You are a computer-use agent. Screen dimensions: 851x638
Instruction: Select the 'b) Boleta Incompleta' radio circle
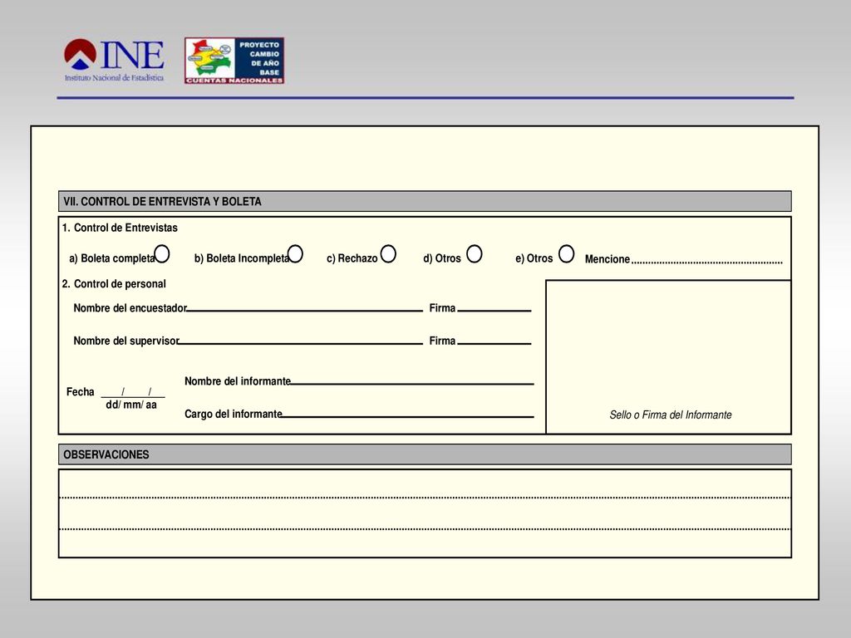click(x=295, y=254)
